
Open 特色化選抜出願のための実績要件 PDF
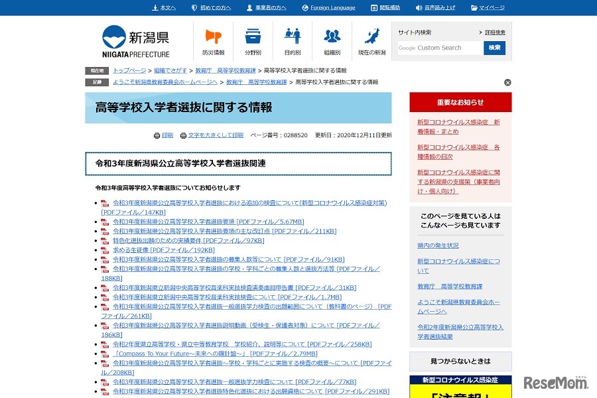(x=188, y=241)
